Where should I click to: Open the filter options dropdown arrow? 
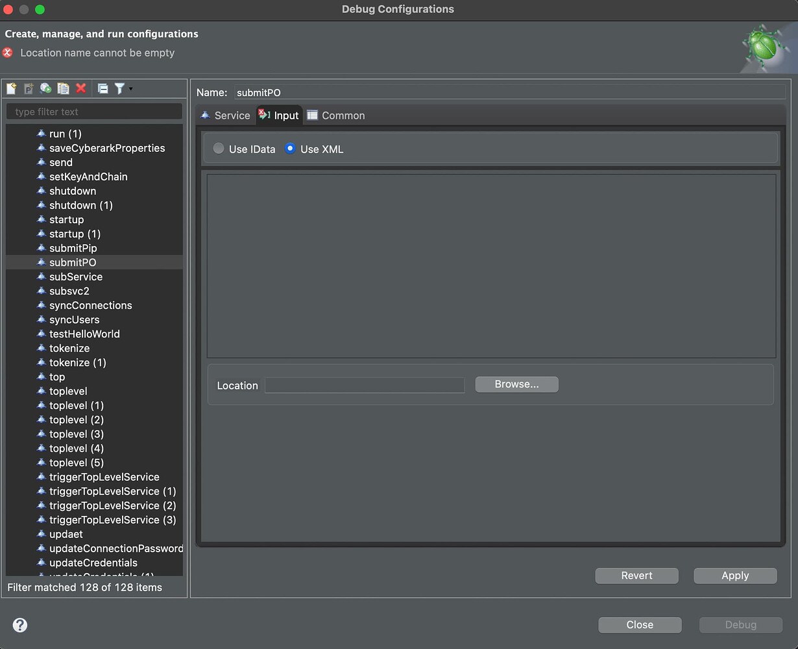tap(131, 88)
